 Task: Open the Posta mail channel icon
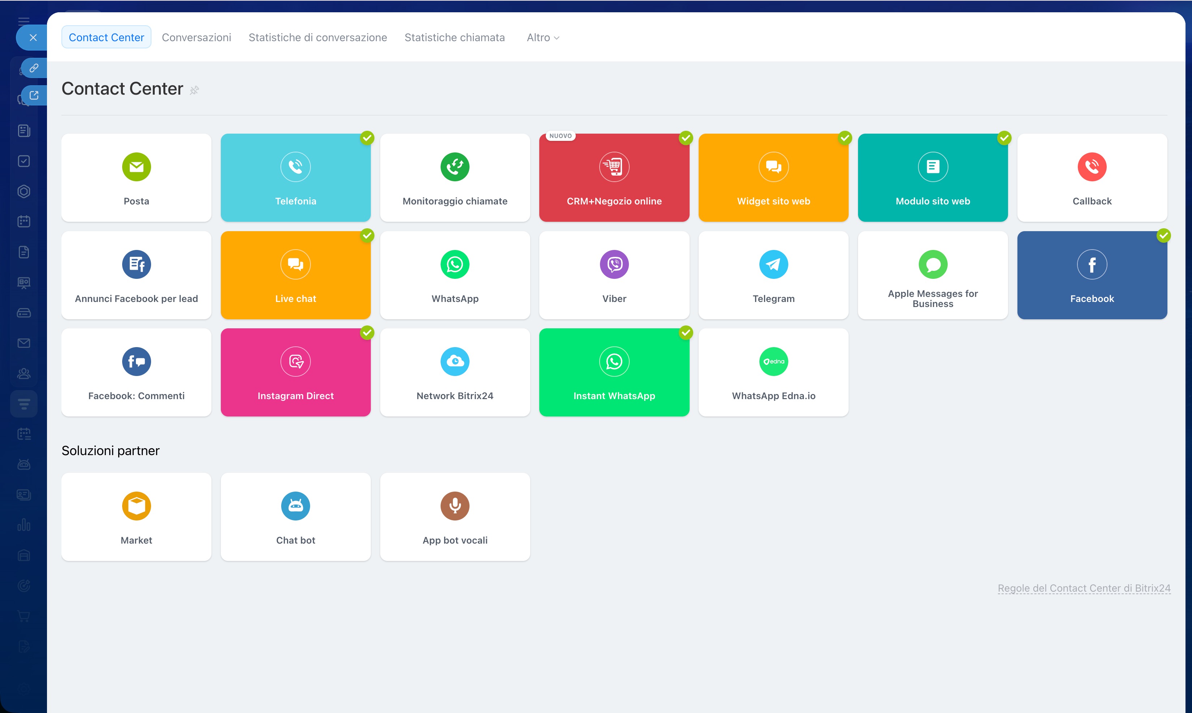click(136, 167)
